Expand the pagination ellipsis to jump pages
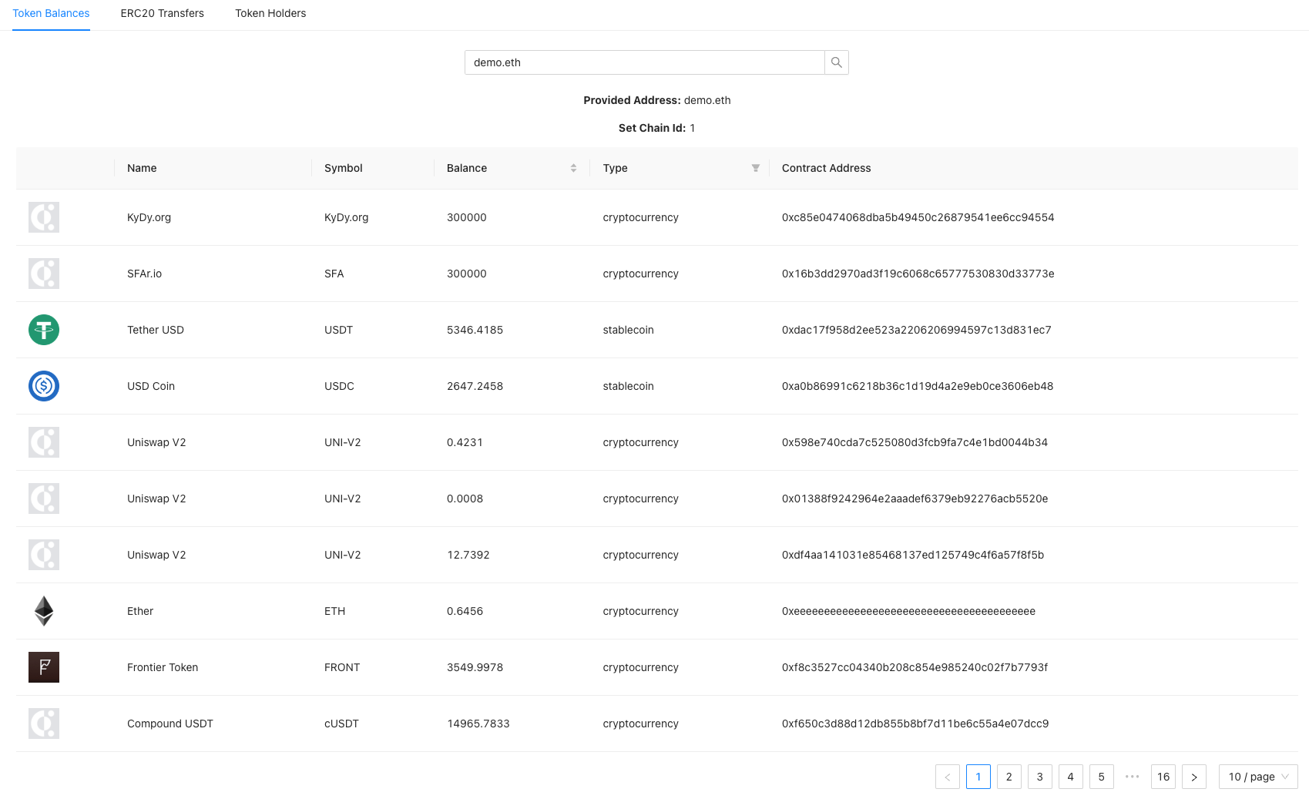 1133,777
